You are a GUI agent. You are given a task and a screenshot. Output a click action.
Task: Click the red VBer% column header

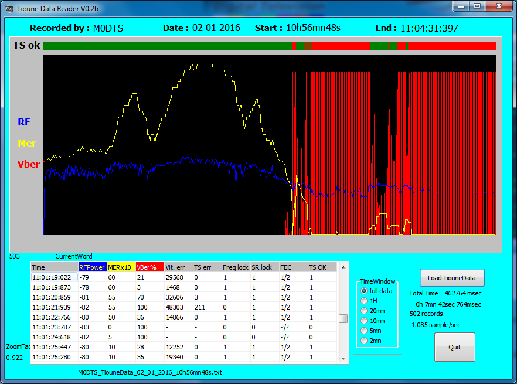pos(149,267)
